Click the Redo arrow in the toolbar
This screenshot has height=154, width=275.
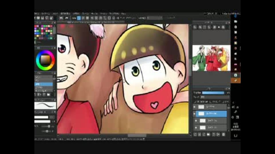[67, 18]
